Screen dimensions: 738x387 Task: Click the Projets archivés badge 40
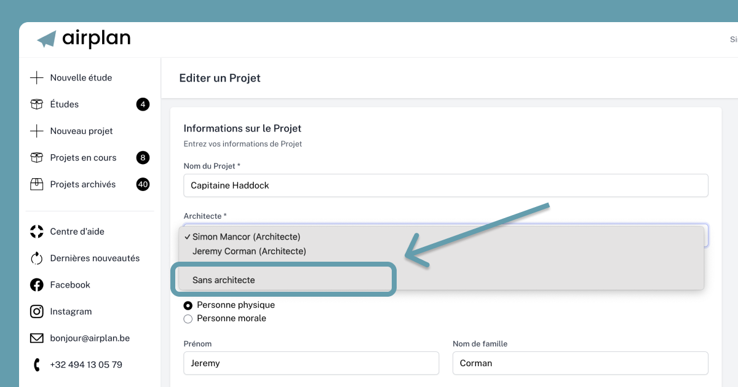tap(143, 184)
